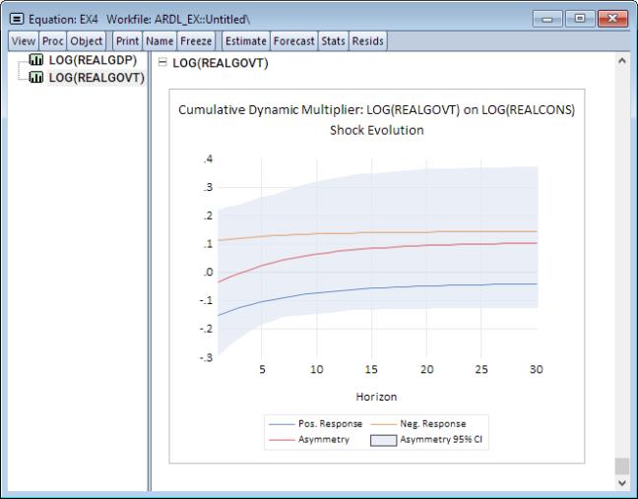The image size is (638, 499).
Task: Click the Asymmetry 95% CI legend swatch
Action: (386, 440)
